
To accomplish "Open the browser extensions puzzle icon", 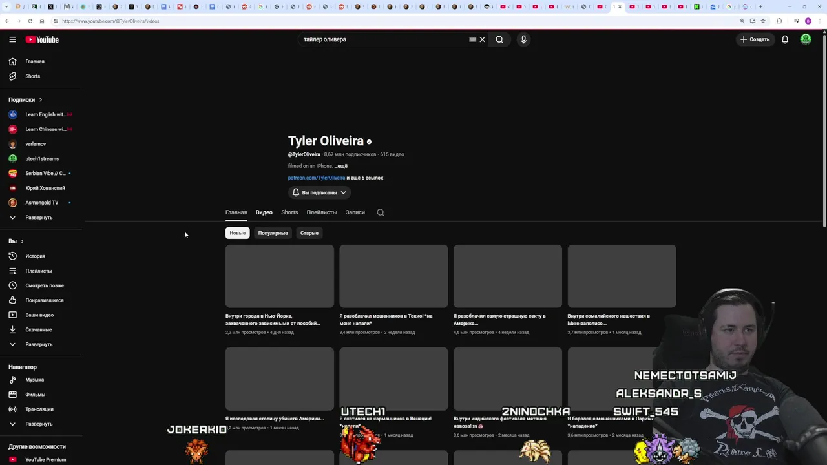I will [x=779, y=21].
